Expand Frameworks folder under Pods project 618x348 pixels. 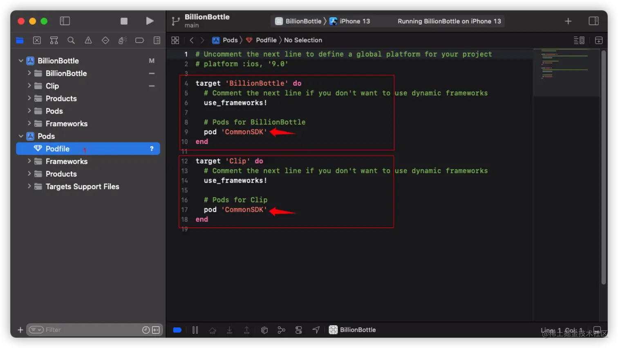(x=29, y=161)
